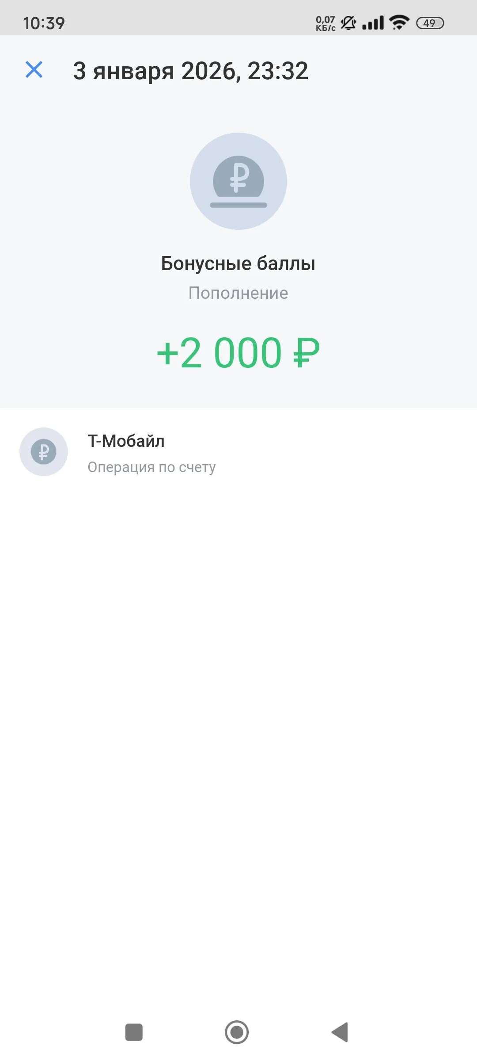Tap the Бонусные баллы title
This screenshot has height=1061, width=477.
[238, 263]
